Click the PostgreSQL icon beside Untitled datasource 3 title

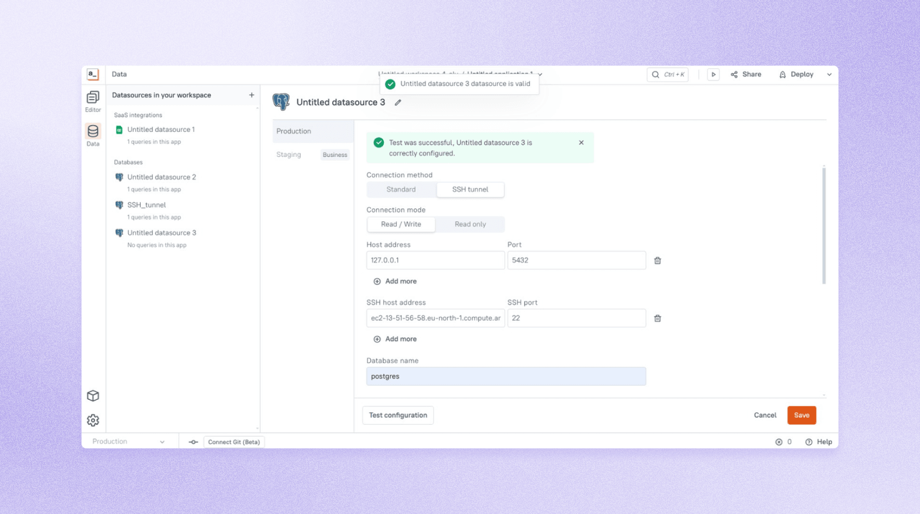(x=281, y=102)
